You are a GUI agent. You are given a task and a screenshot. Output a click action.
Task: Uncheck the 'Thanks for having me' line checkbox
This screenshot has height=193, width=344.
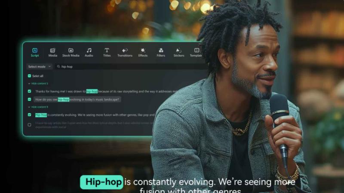tap(29, 91)
